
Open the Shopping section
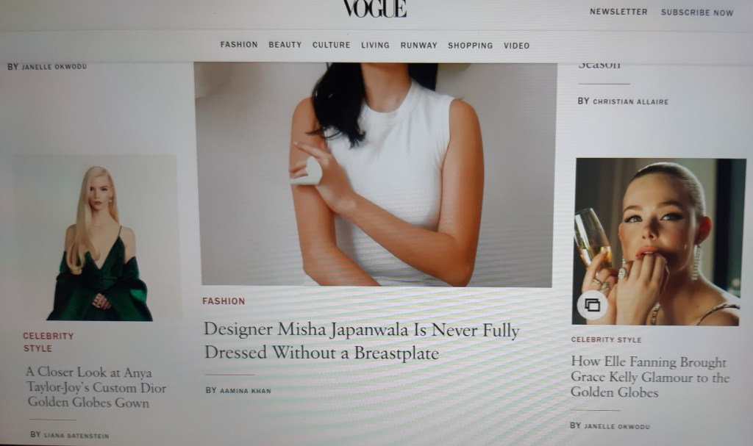(x=470, y=46)
